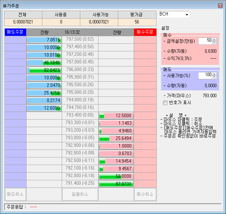Click the 사용가능(%) input showing 100
226x214 pixels.
point(205,75)
